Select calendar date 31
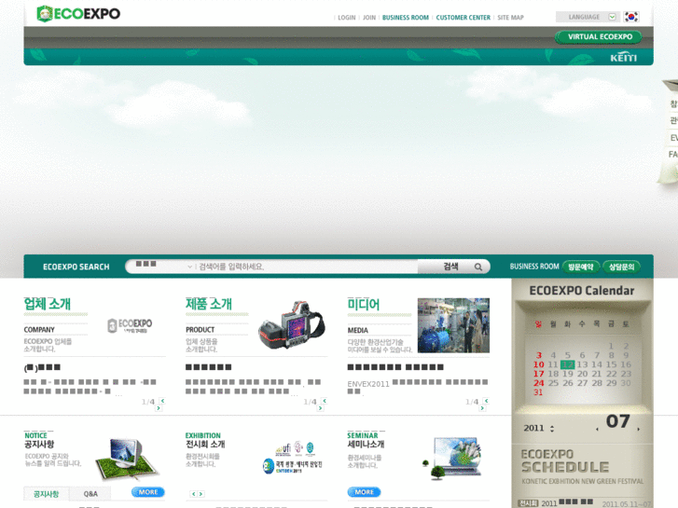Image resolution: width=678 pixels, height=508 pixels. click(x=538, y=392)
